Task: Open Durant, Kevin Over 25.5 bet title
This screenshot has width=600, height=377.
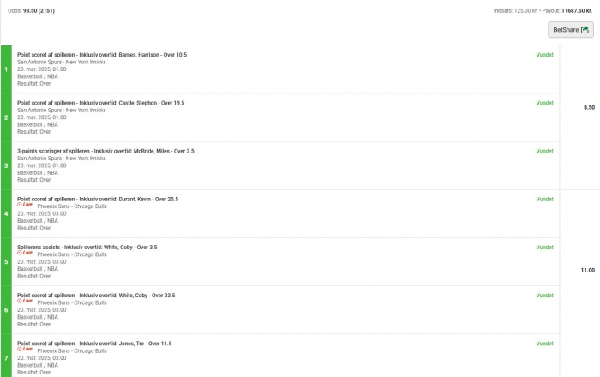Action: click(98, 199)
